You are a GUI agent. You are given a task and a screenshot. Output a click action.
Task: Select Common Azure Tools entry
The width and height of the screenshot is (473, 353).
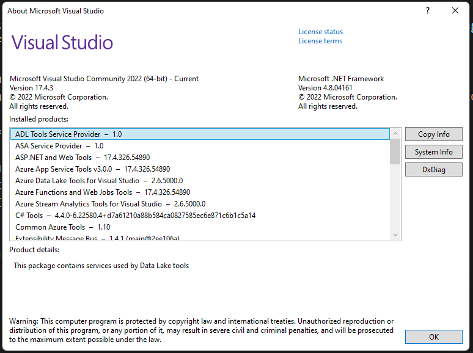coord(200,227)
